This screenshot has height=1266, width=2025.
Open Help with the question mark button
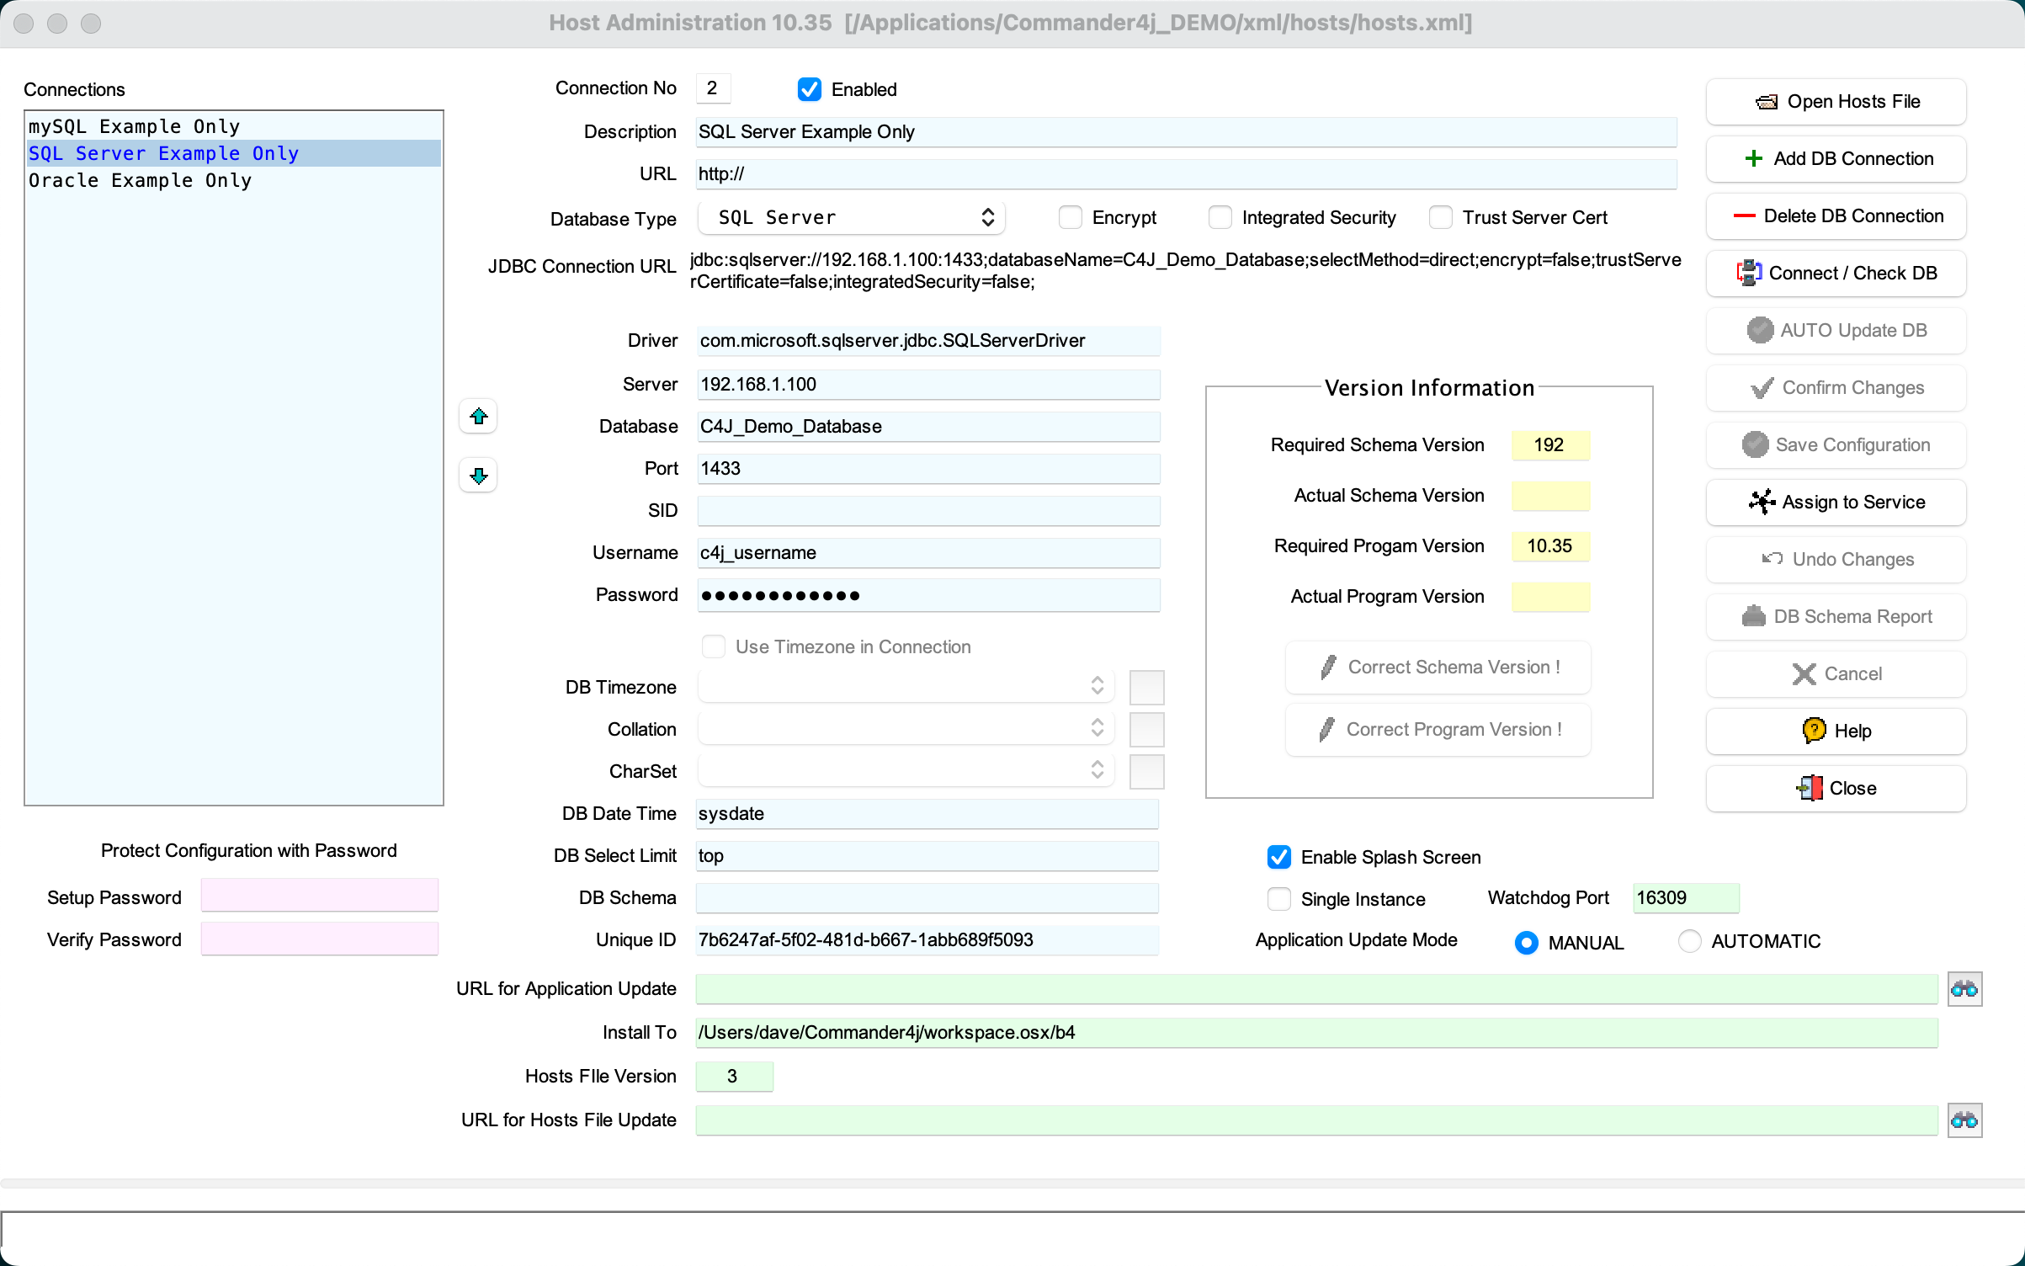click(1836, 731)
